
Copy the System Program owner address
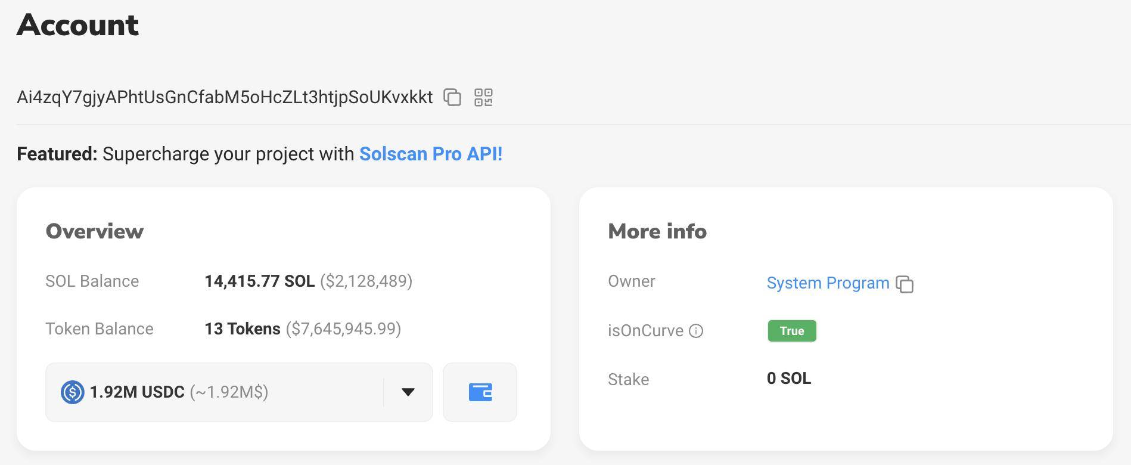905,284
